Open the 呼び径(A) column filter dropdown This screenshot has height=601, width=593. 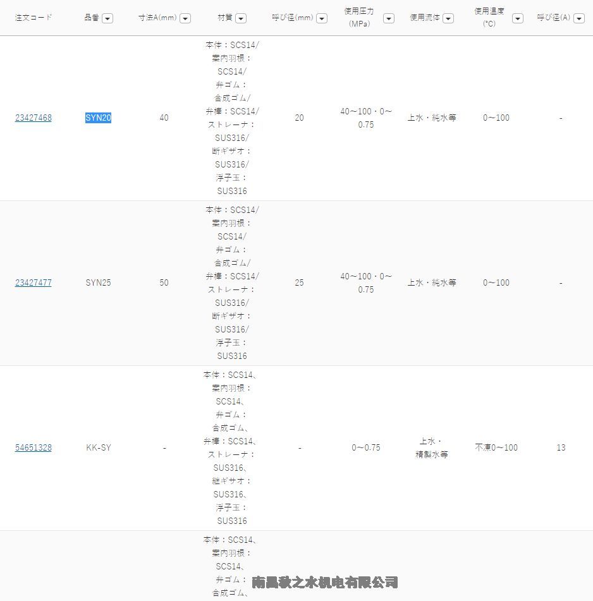tap(579, 18)
